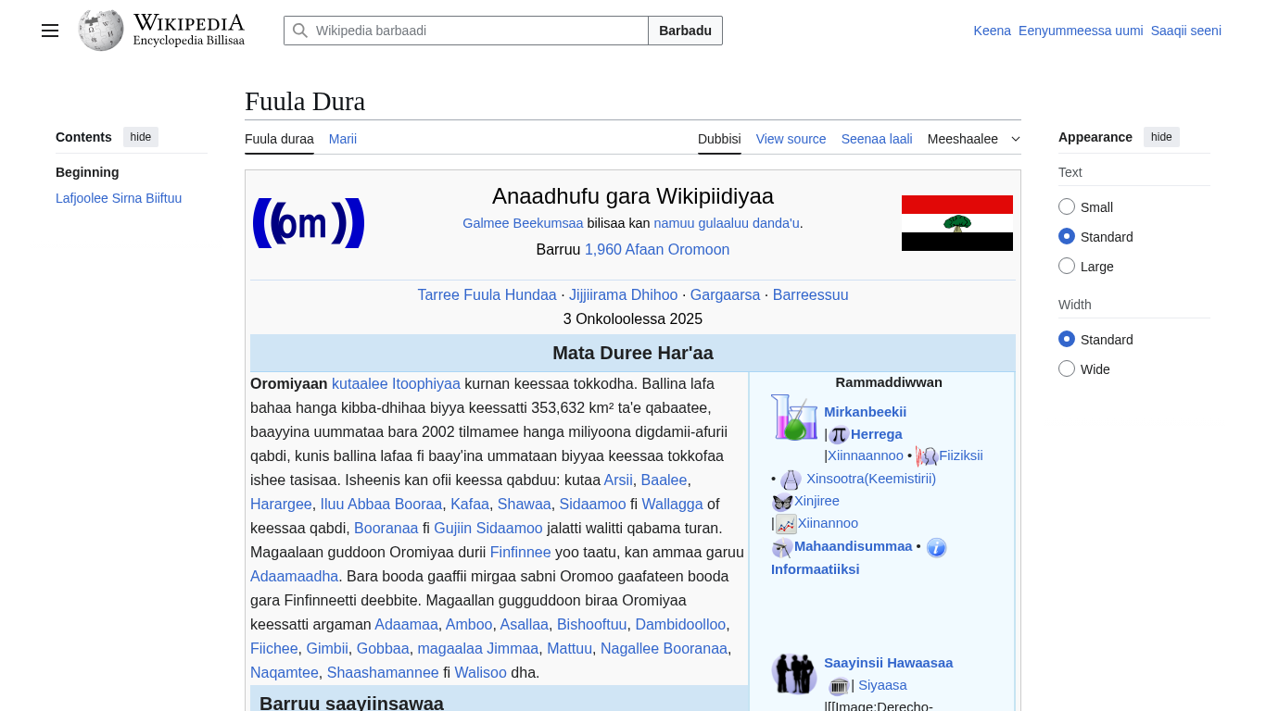Viewport: 1266px width, 711px height.
Task: Click the blue info icon for Informaatiiksi
Action: click(x=936, y=547)
